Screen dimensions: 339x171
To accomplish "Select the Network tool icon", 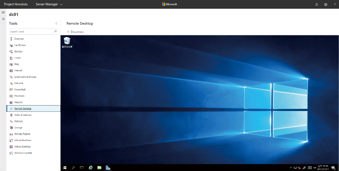I will point(11,83).
